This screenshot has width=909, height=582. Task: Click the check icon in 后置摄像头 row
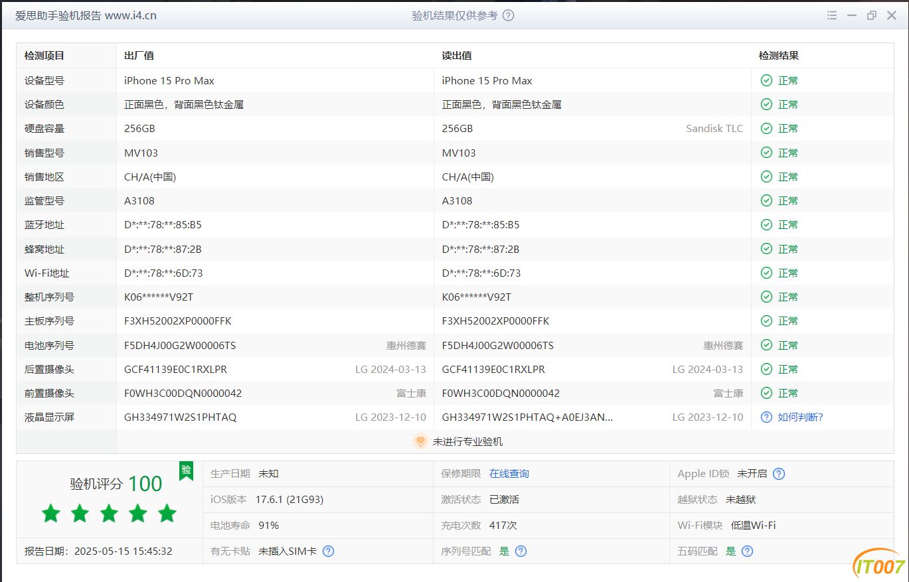tap(766, 370)
